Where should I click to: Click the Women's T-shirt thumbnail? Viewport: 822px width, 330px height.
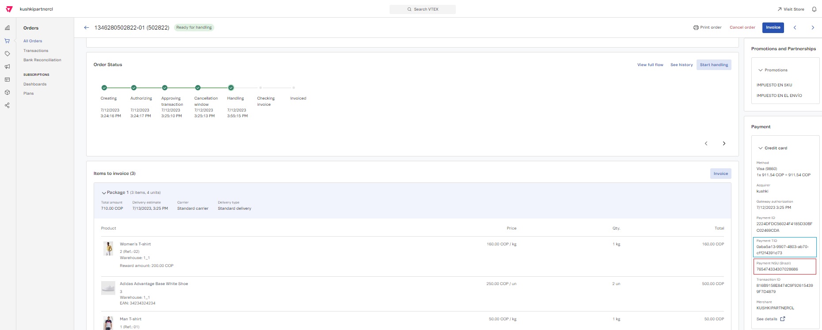[108, 248]
